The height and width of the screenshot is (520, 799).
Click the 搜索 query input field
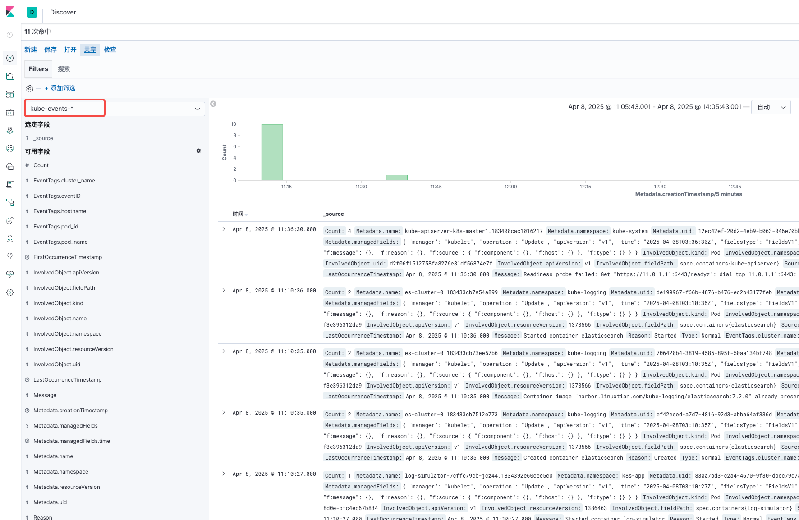click(406, 69)
